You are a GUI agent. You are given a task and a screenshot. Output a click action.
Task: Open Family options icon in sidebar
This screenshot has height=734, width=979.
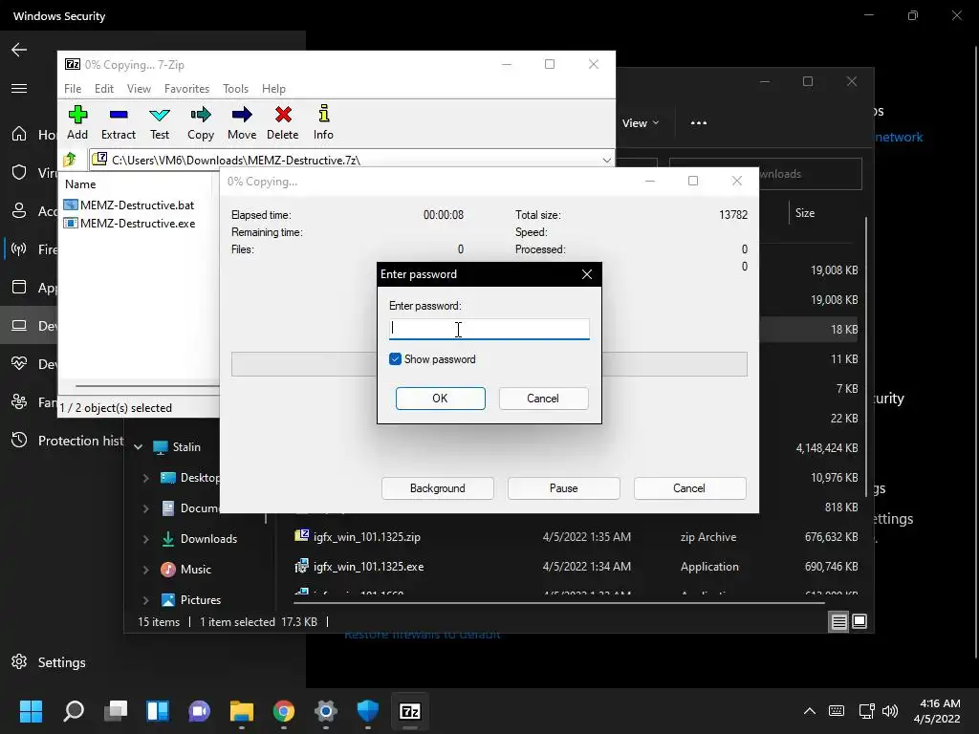click(19, 401)
